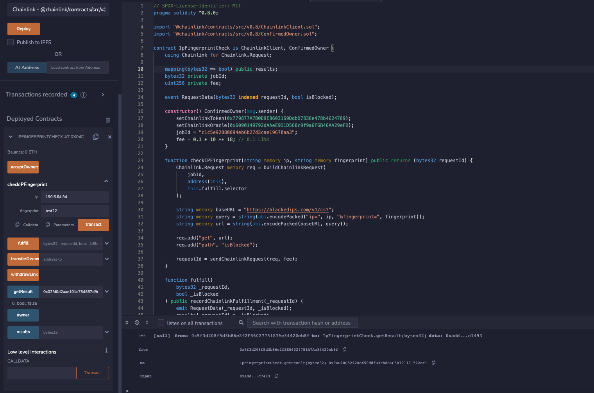The width and height of the screenshot is (594, 393).
Task: Click the contract IpFingerprintCheck declaration line
Action: pos(244,48)
